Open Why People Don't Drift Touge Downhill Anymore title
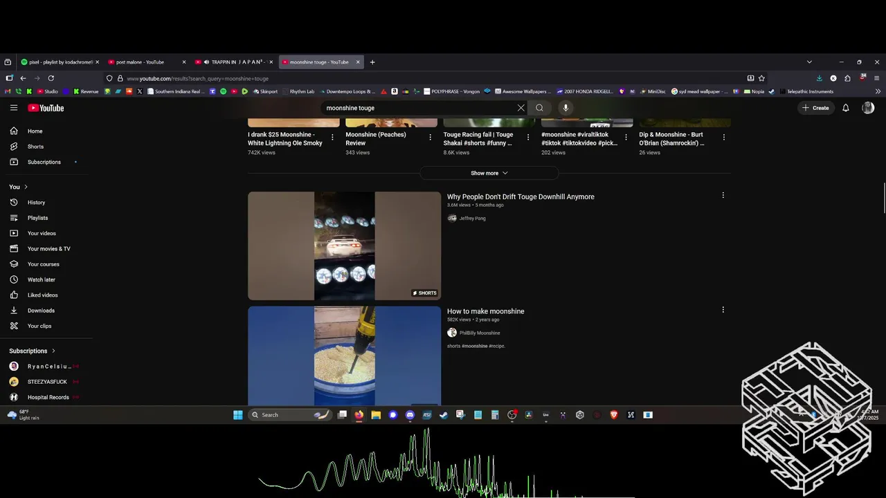886x498 pixels. point(521,196)
